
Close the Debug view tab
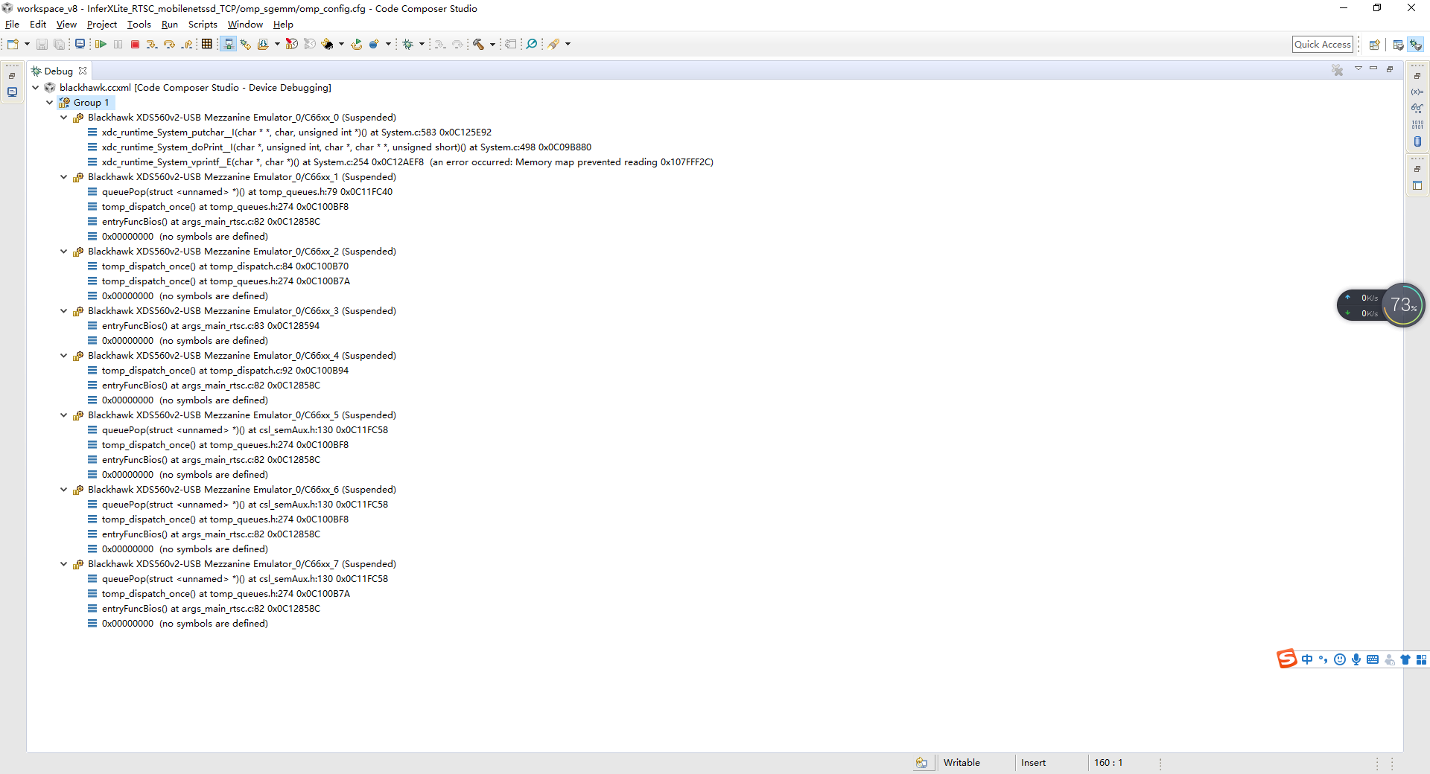(83, 71)
